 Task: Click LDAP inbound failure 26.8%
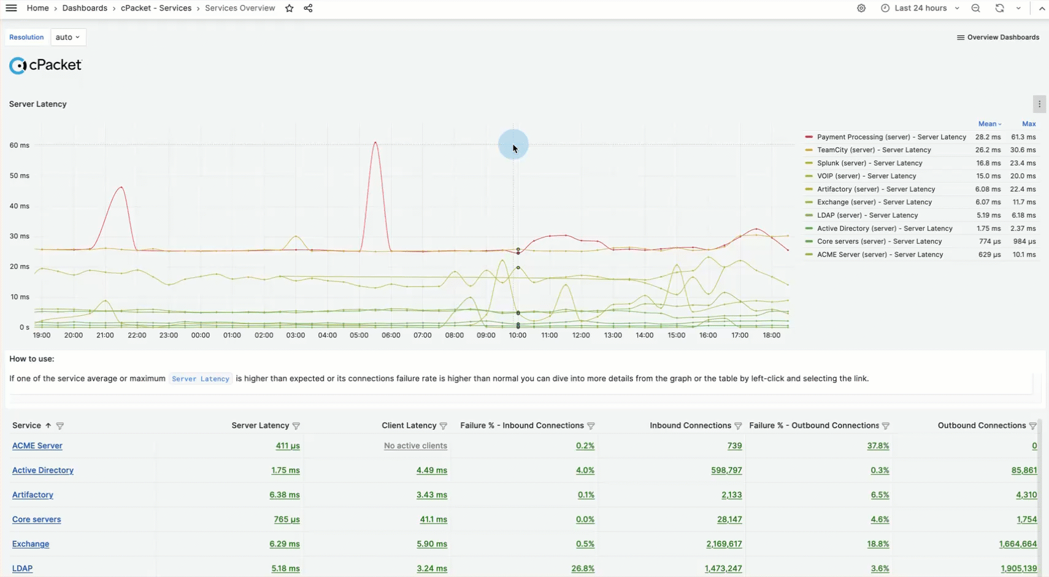click(583, 568)
